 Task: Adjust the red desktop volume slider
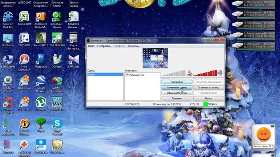pos(205,73)
